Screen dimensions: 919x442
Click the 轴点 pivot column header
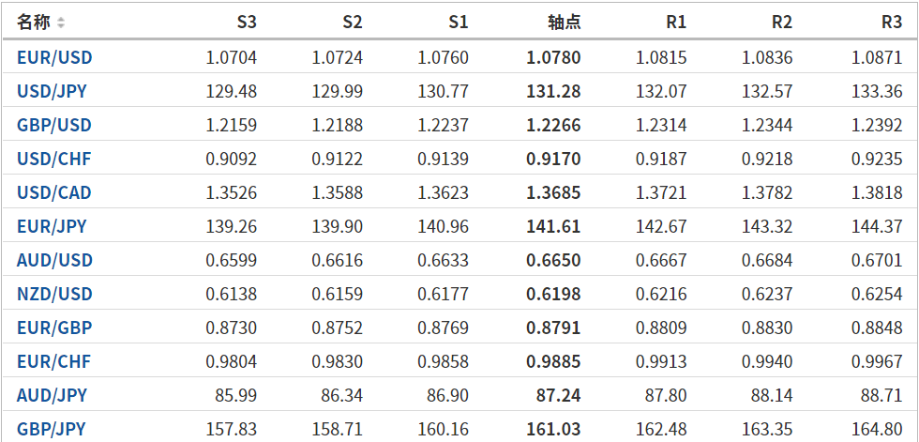point(564,23)
